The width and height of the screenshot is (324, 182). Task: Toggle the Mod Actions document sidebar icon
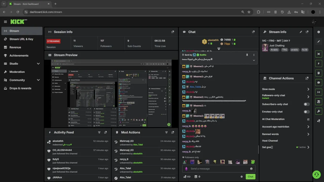click(x=318, y=73)
